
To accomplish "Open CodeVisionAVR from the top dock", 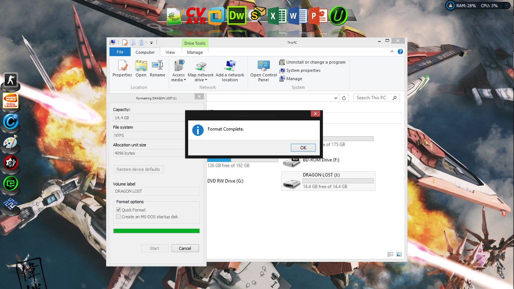I will point(196,16).
